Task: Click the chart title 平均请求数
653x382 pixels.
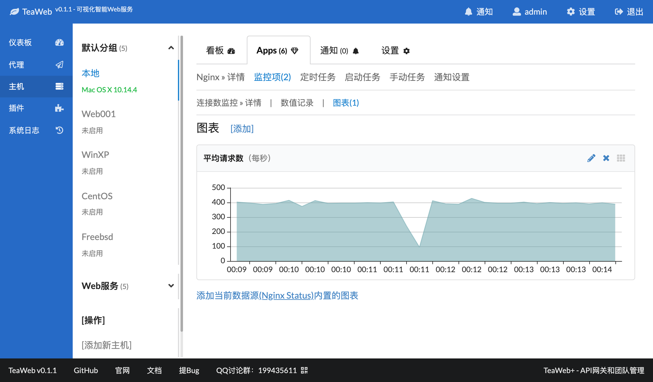Action: point(224,158)
